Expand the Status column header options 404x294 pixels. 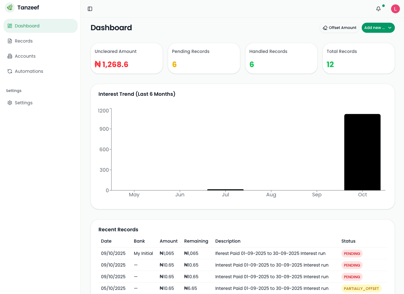[348, 241]
